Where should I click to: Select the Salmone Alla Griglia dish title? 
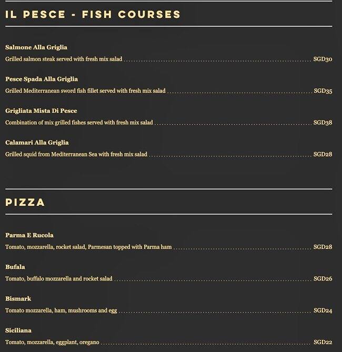[x=36, y=47]
